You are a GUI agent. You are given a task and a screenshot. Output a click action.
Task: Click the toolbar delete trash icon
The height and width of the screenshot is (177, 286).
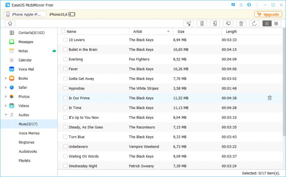click(241, 23)
